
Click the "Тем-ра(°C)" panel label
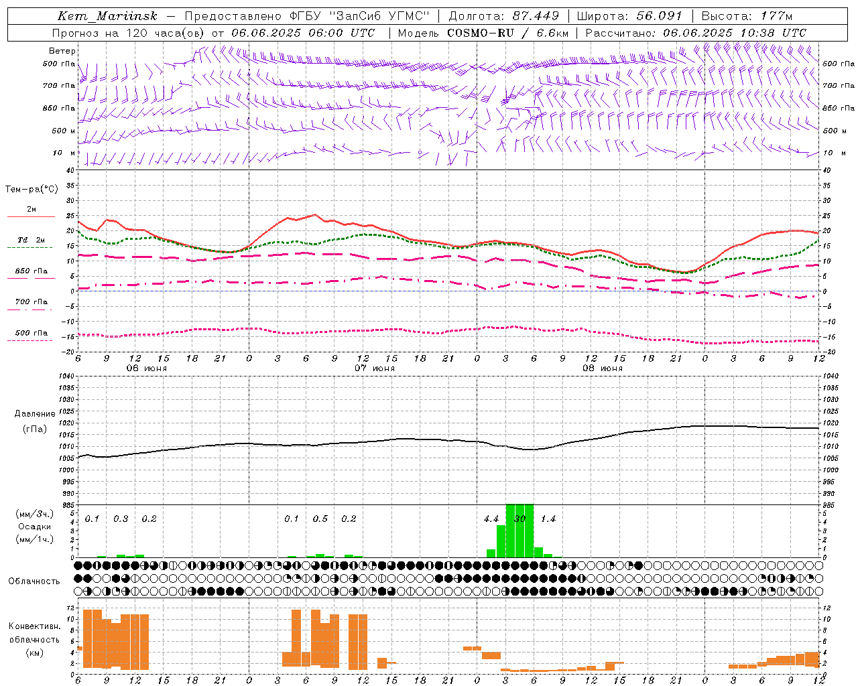[32, 190]
